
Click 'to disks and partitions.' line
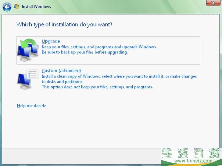[x=63, y=81]
